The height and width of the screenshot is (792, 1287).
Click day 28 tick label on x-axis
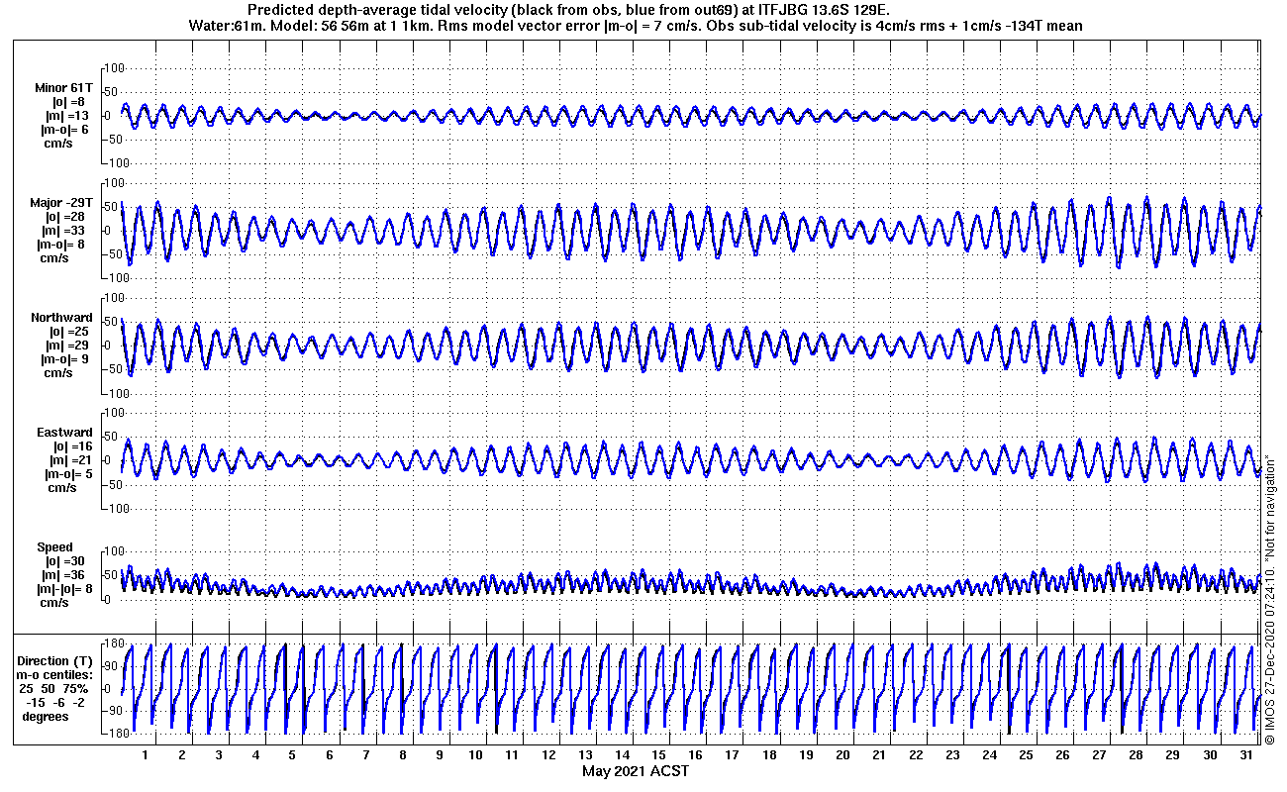tap(1137, 754)
